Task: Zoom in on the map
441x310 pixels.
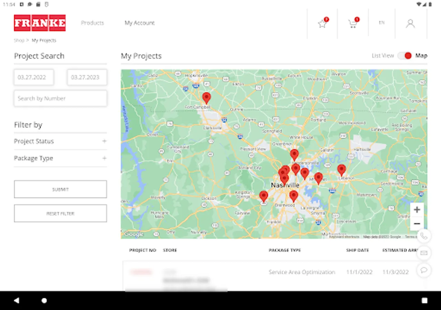Action: tap(417, 210)
